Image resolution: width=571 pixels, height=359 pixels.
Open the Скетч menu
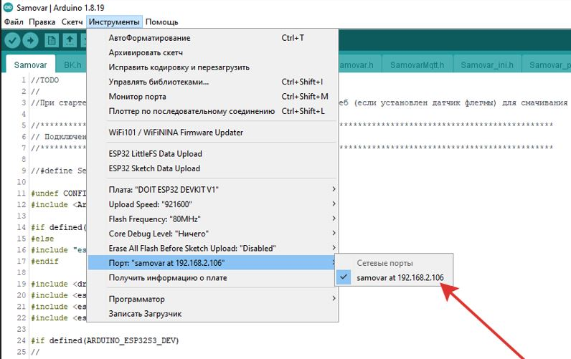[72, 22]
